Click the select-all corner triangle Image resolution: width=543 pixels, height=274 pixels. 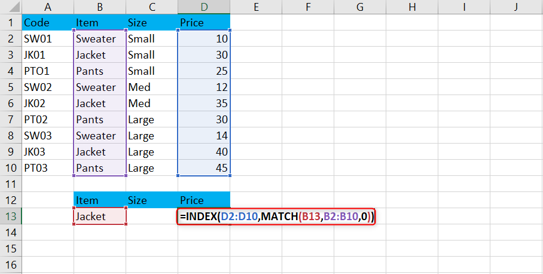(x=11, y=7)
